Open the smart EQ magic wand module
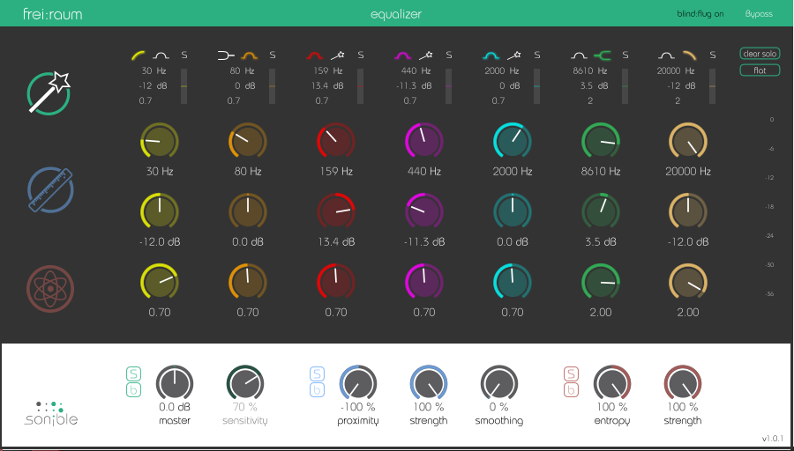This screenshot has height=451, width=794. point(49,92)
